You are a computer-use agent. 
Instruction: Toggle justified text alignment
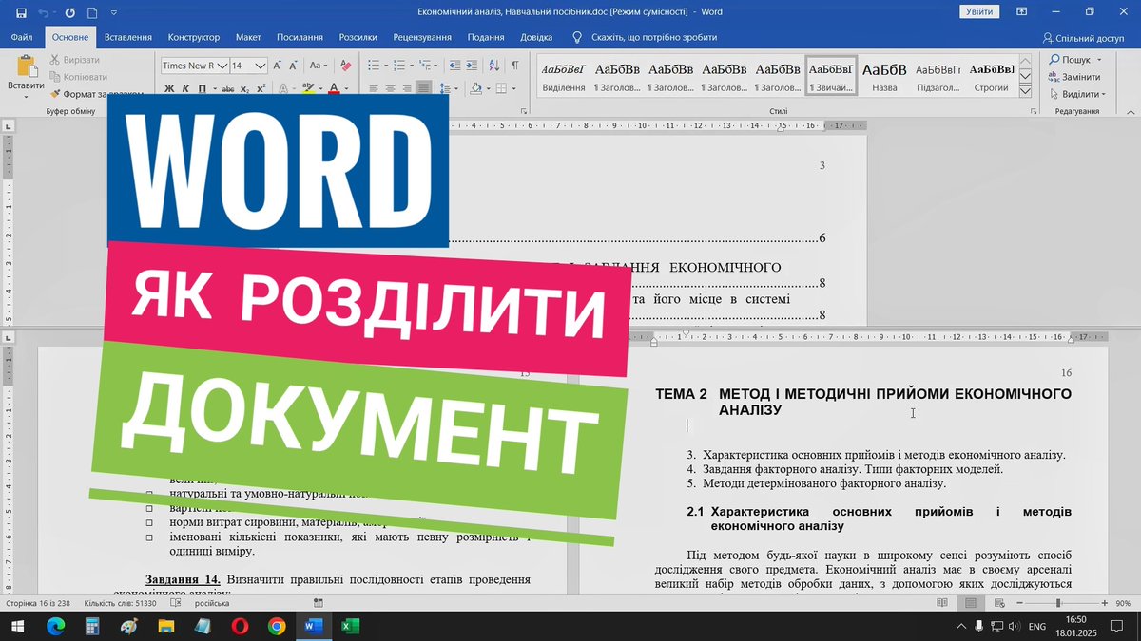[425, 88]
